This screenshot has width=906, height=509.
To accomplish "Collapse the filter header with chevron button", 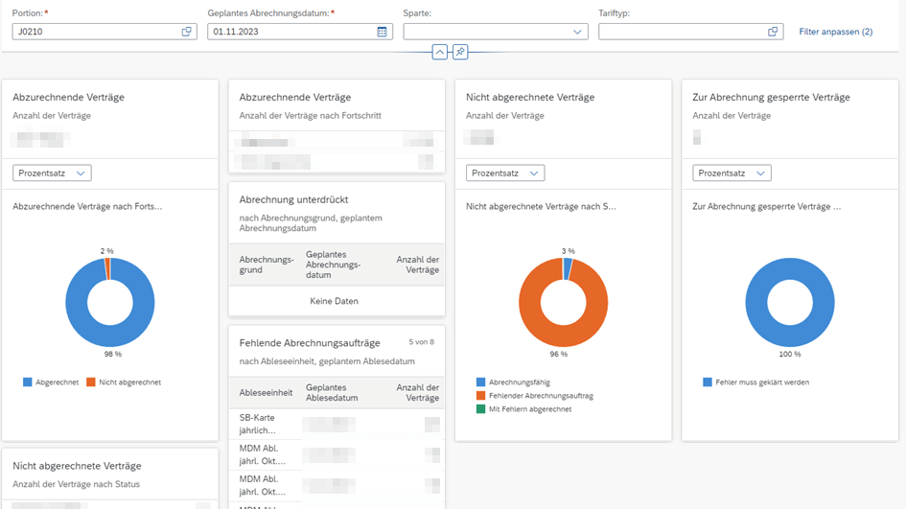I will tap(439, 52).
